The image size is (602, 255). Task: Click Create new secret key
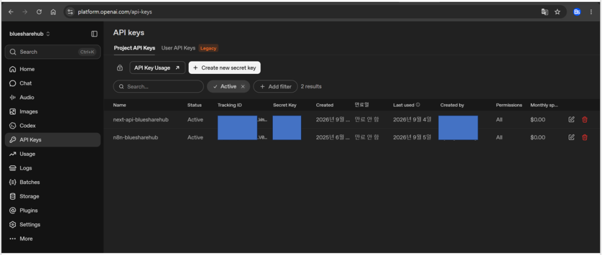tap(225, 68)
